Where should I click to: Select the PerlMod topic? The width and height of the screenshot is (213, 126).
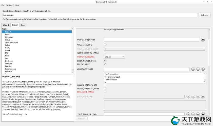pos(9,66)
